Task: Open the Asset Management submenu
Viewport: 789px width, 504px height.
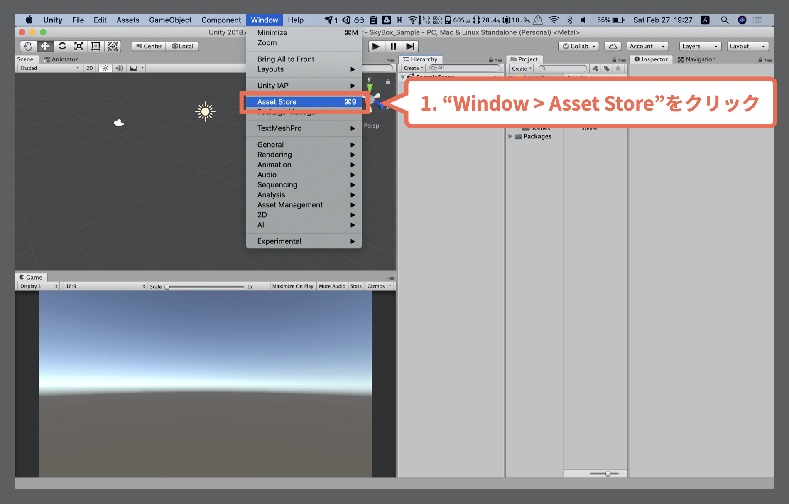Action: coord(304,205)
